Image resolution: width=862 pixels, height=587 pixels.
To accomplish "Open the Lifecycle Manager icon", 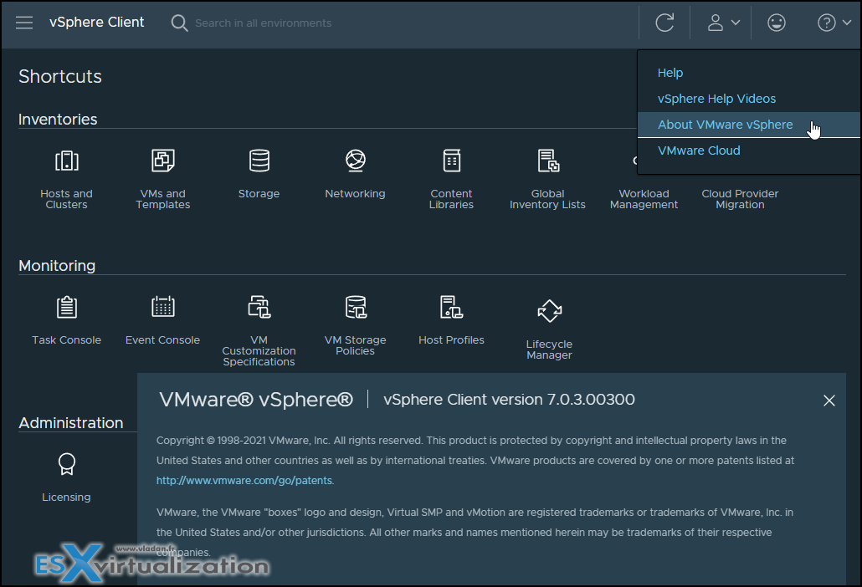I will [549, 311].
